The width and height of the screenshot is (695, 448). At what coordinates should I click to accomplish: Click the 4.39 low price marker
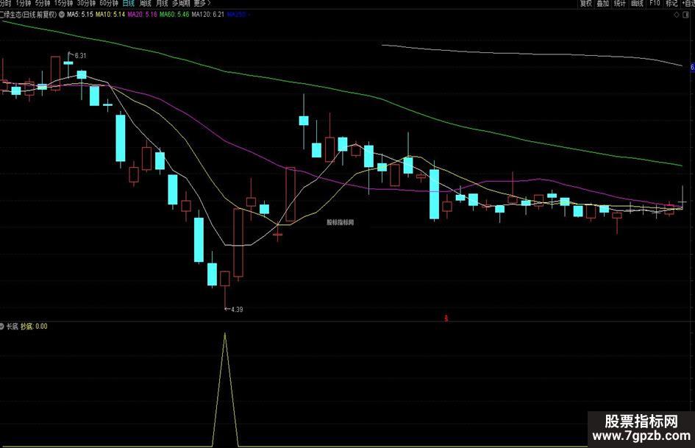[x=237, y=310]
